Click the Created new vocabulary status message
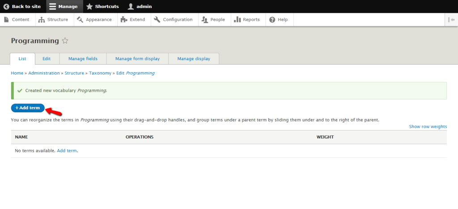458x209 pixels. pyautogui.click(x=229, y=90)
